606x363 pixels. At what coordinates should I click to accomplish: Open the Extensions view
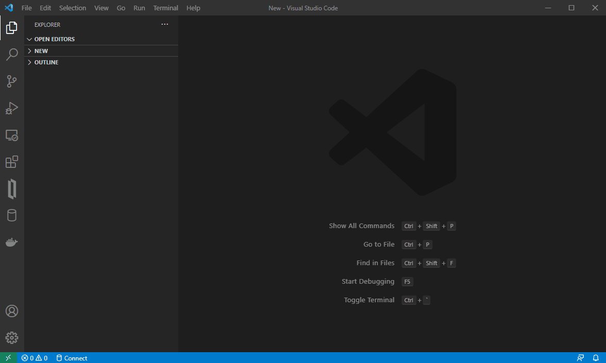12,162
